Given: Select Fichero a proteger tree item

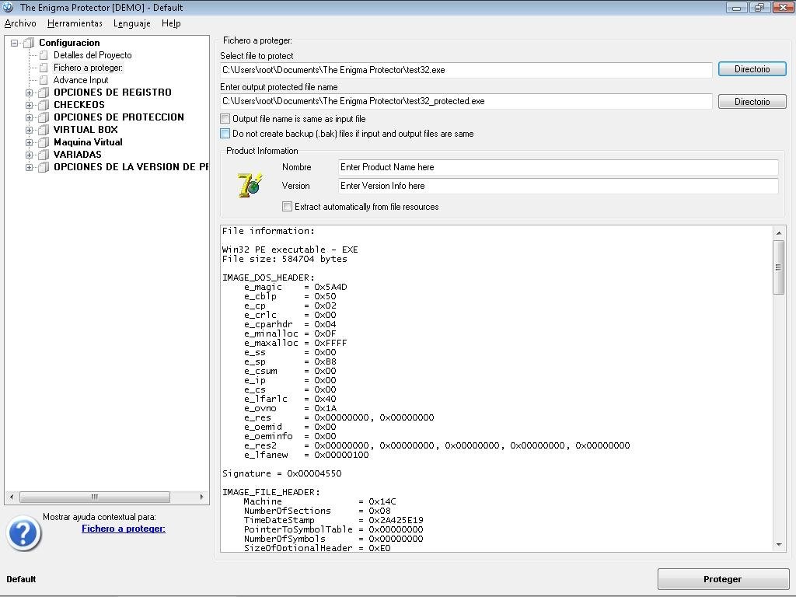Looking at the screenshot, I should tap(88, 68).
